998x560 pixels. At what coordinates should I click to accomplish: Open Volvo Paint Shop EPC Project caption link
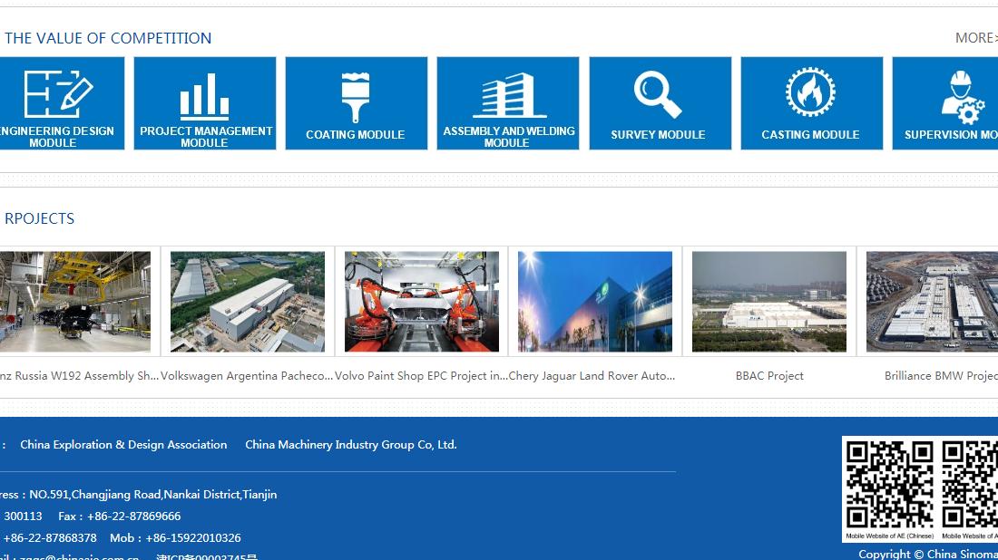421,376
